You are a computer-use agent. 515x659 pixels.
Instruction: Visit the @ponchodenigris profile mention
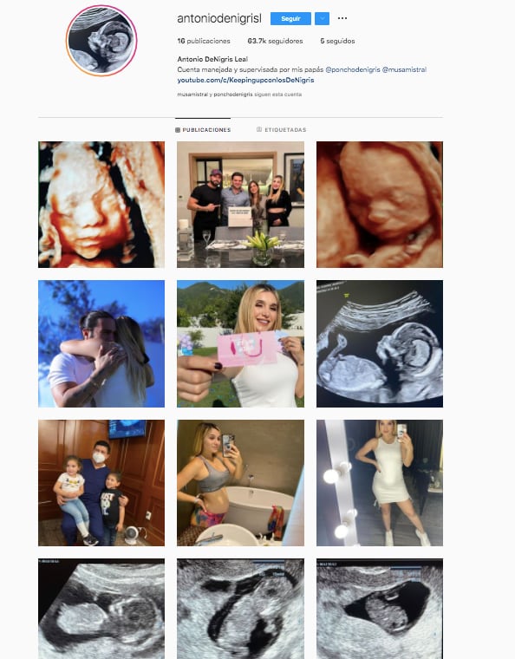click(x=353, y=69)
